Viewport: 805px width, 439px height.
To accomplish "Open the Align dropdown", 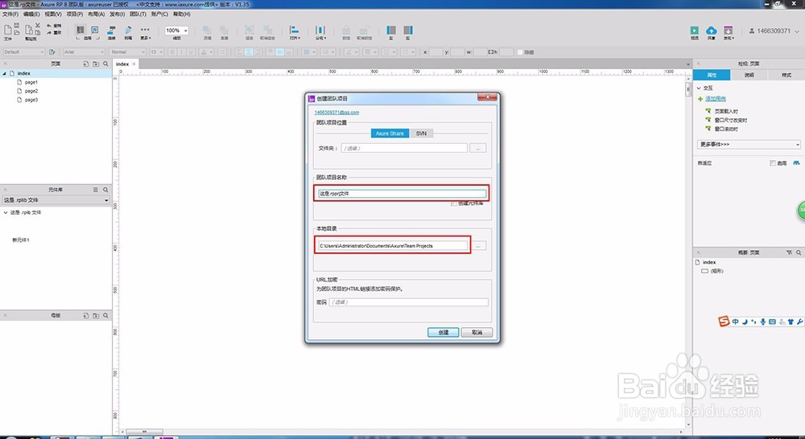I will point(294,32).
